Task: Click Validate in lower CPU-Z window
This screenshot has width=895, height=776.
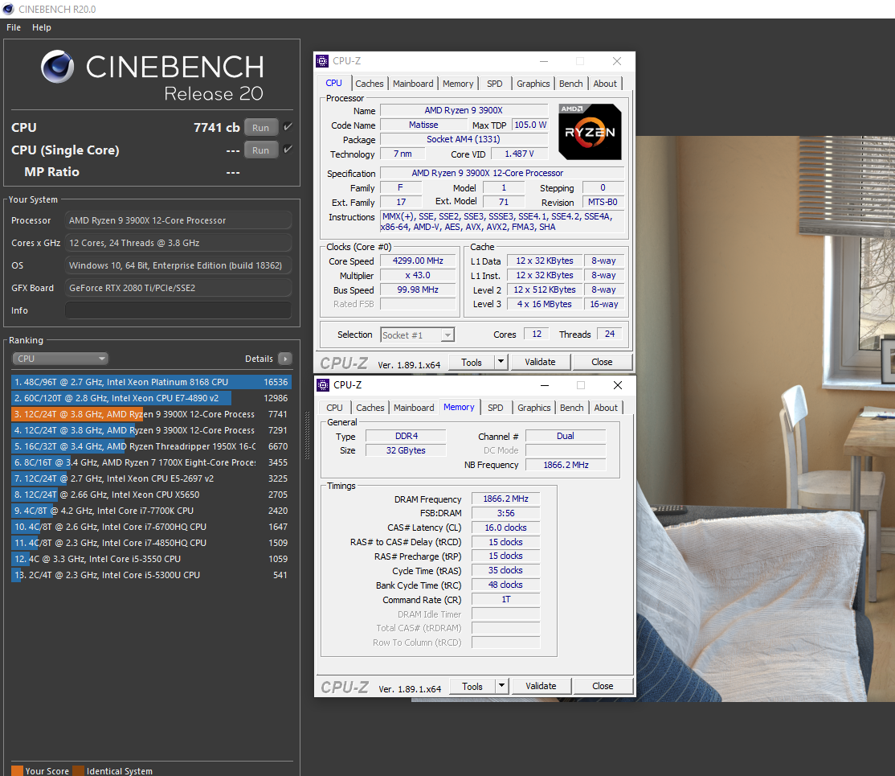Action: click(x=541, y=686)
